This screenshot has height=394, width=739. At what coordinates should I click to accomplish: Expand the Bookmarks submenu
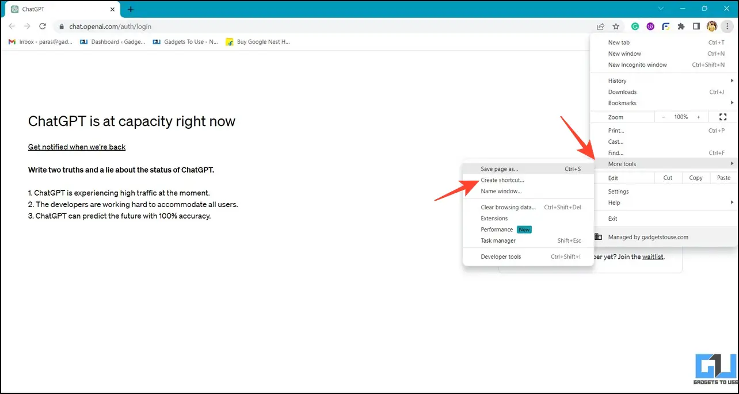[x=664, y=103]
